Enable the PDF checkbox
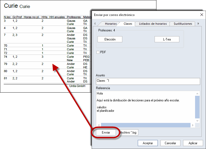 [98, 52]
